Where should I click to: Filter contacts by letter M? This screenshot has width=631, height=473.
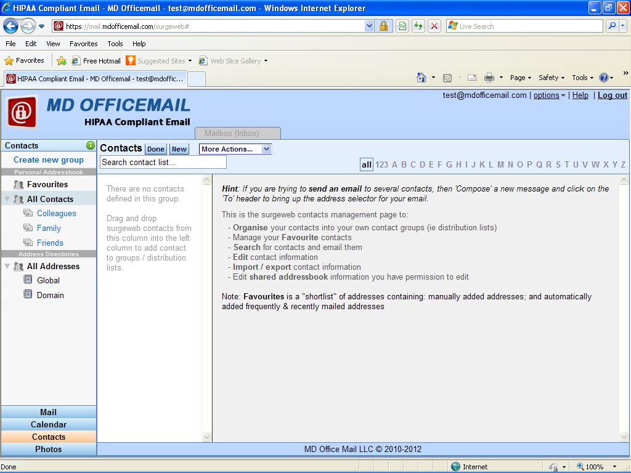(500, 164)
